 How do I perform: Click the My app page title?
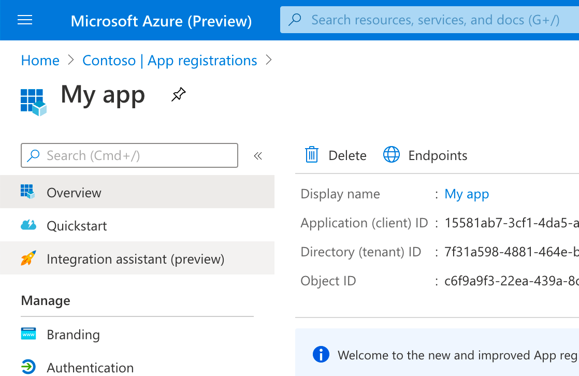(x=103, y=95)
